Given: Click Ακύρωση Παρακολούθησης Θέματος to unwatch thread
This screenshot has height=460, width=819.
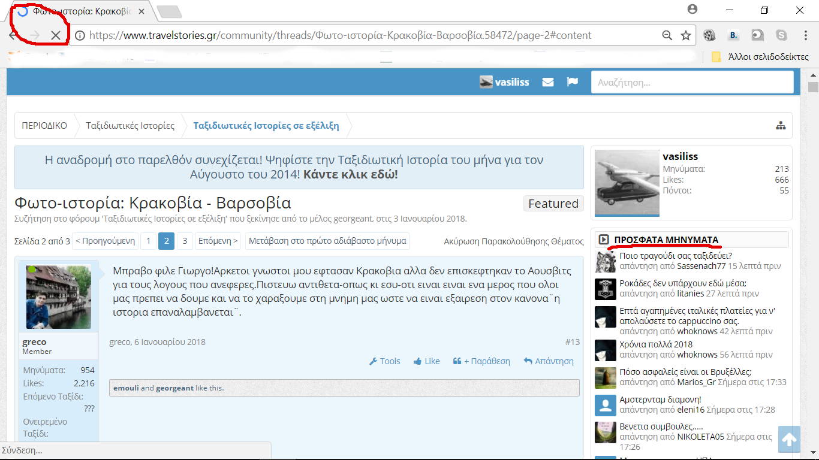Looking at the screenshot, I should click(x=513, y=241).
